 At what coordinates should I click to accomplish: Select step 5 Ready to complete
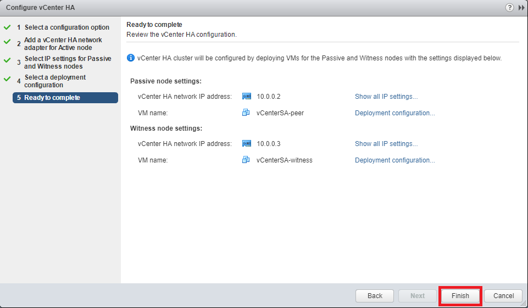coord(65,98)
